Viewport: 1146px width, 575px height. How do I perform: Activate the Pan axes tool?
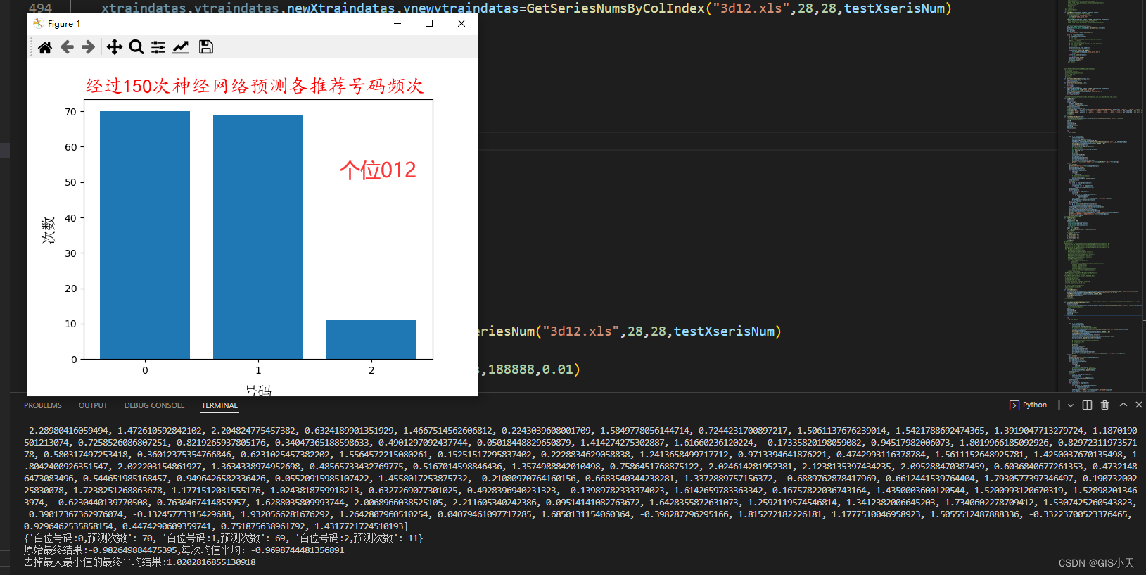[x=114, y=47]
